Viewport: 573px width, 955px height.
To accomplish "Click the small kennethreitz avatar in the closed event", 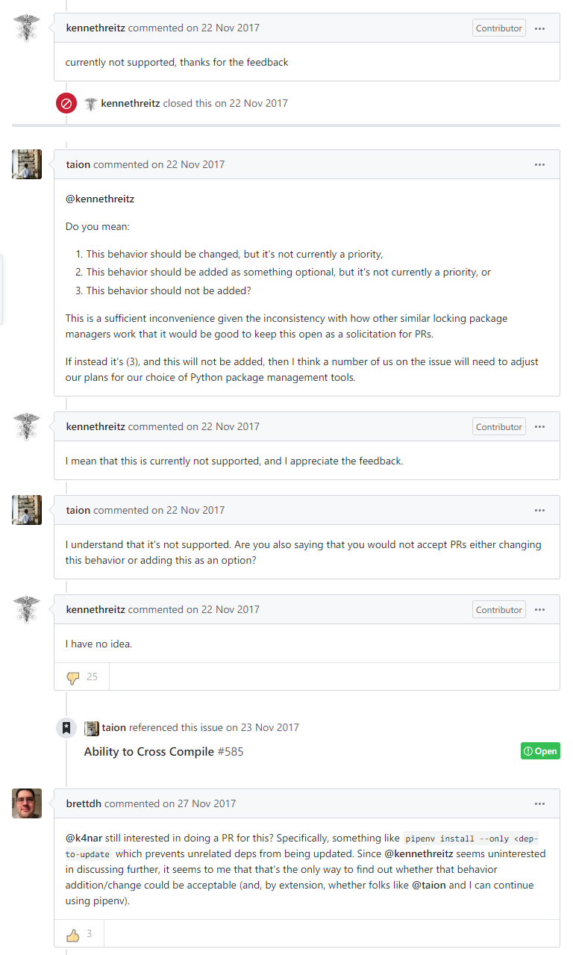I will (x=91, y=104).
